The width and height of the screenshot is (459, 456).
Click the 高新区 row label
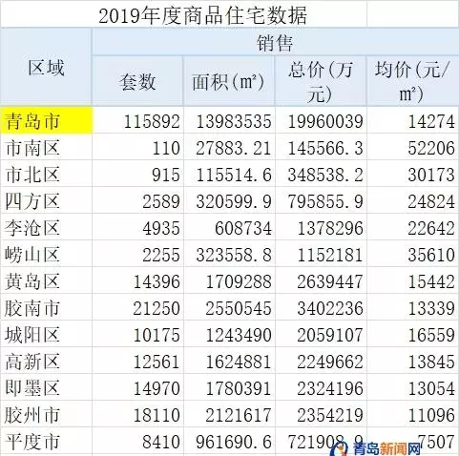[46, 361]
